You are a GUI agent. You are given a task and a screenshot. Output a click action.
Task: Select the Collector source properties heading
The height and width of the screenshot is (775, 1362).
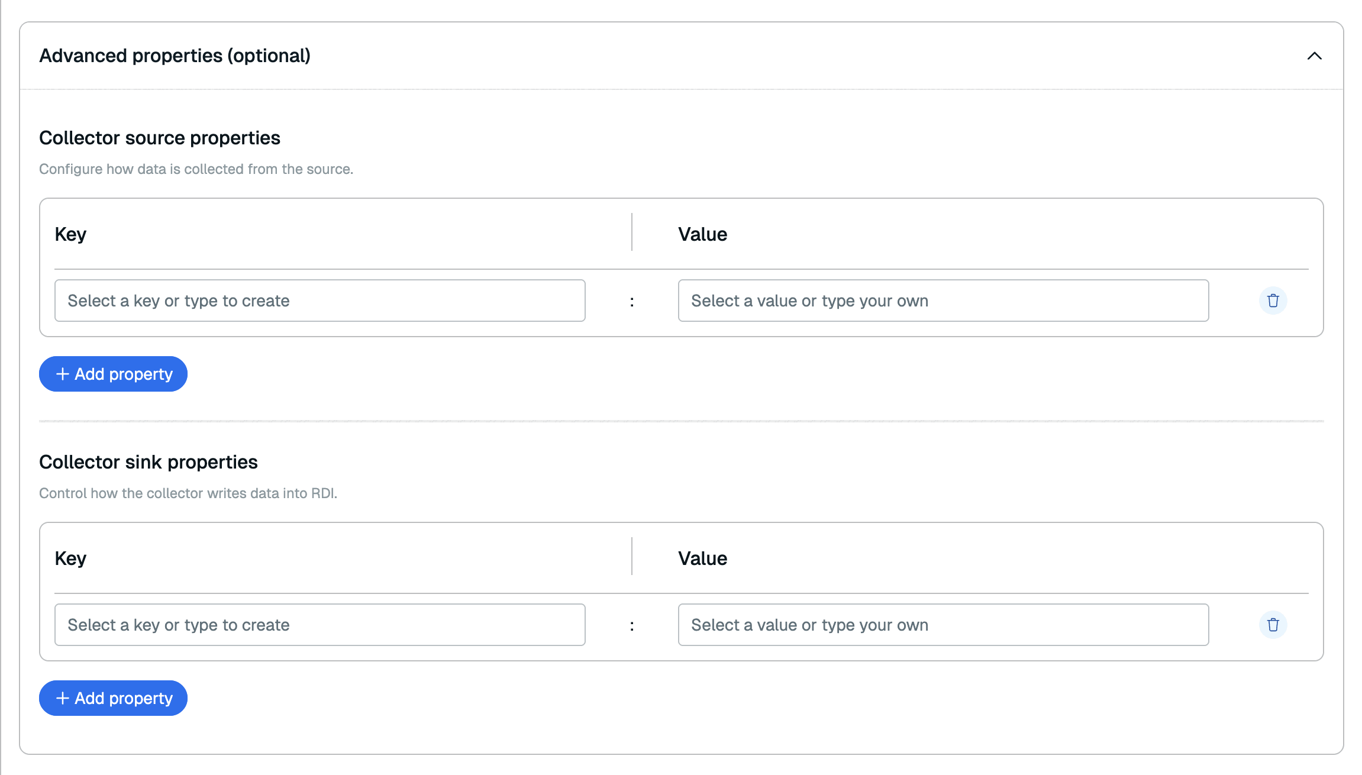tap(159, 138)
